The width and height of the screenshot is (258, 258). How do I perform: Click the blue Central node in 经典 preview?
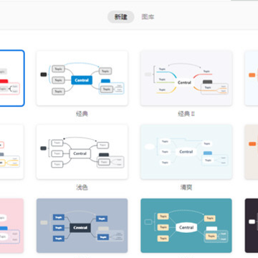coord(82,80)
